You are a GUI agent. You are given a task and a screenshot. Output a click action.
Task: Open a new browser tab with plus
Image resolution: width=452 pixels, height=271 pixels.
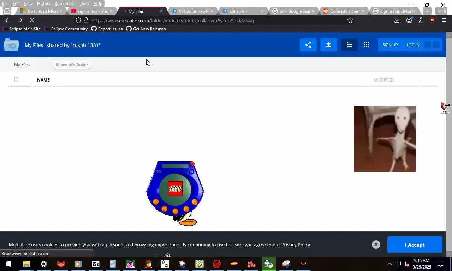(427, 11)
